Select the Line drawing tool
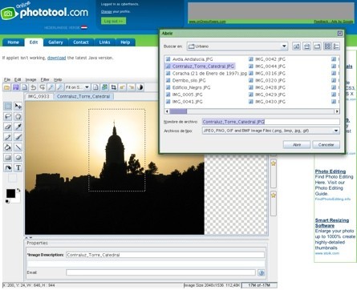Viewport: 357px width, 290px height. point(18,147)
